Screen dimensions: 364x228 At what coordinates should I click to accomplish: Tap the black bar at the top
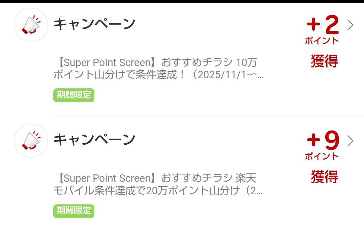coord(182,1)
